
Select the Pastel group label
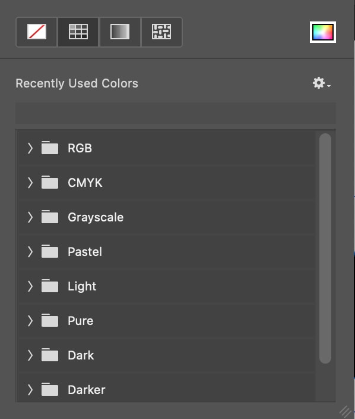point(85,252)
